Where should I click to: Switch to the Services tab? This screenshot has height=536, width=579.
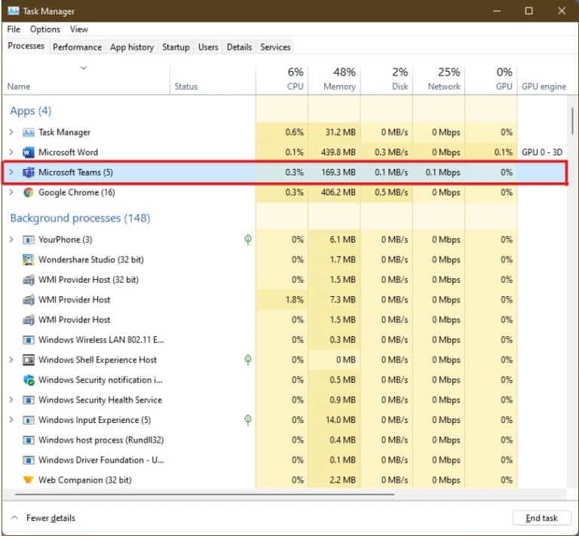click(275, 47)
